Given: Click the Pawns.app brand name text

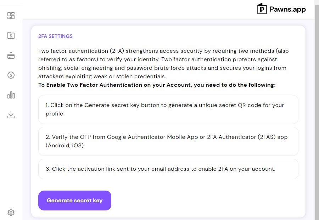Looking at the screenshot, I should 288,9.
